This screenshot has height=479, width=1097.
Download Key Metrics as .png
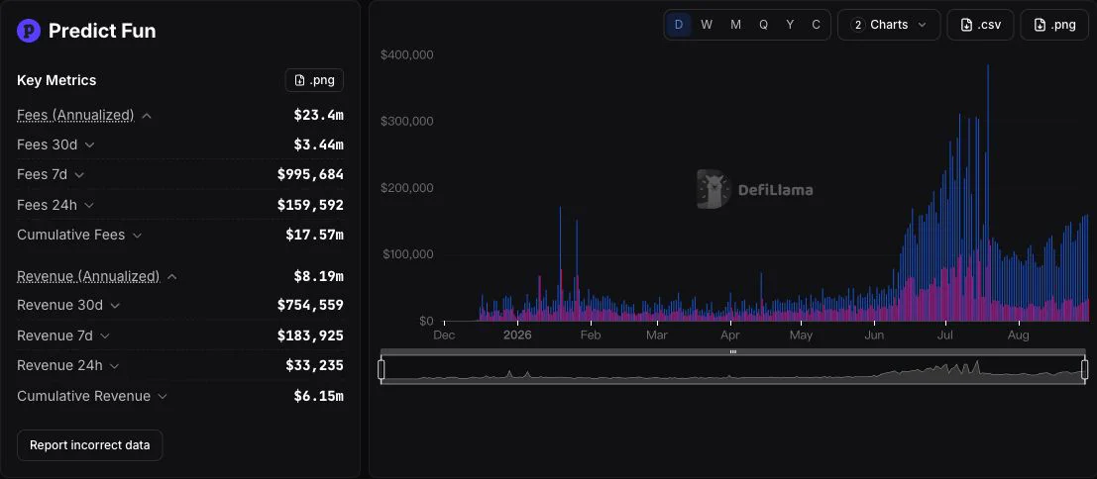(314, 80)
